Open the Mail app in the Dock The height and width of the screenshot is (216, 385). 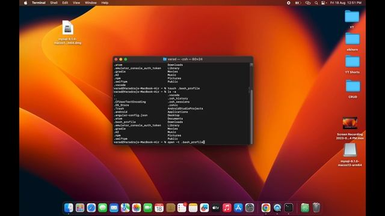[114, 208]
